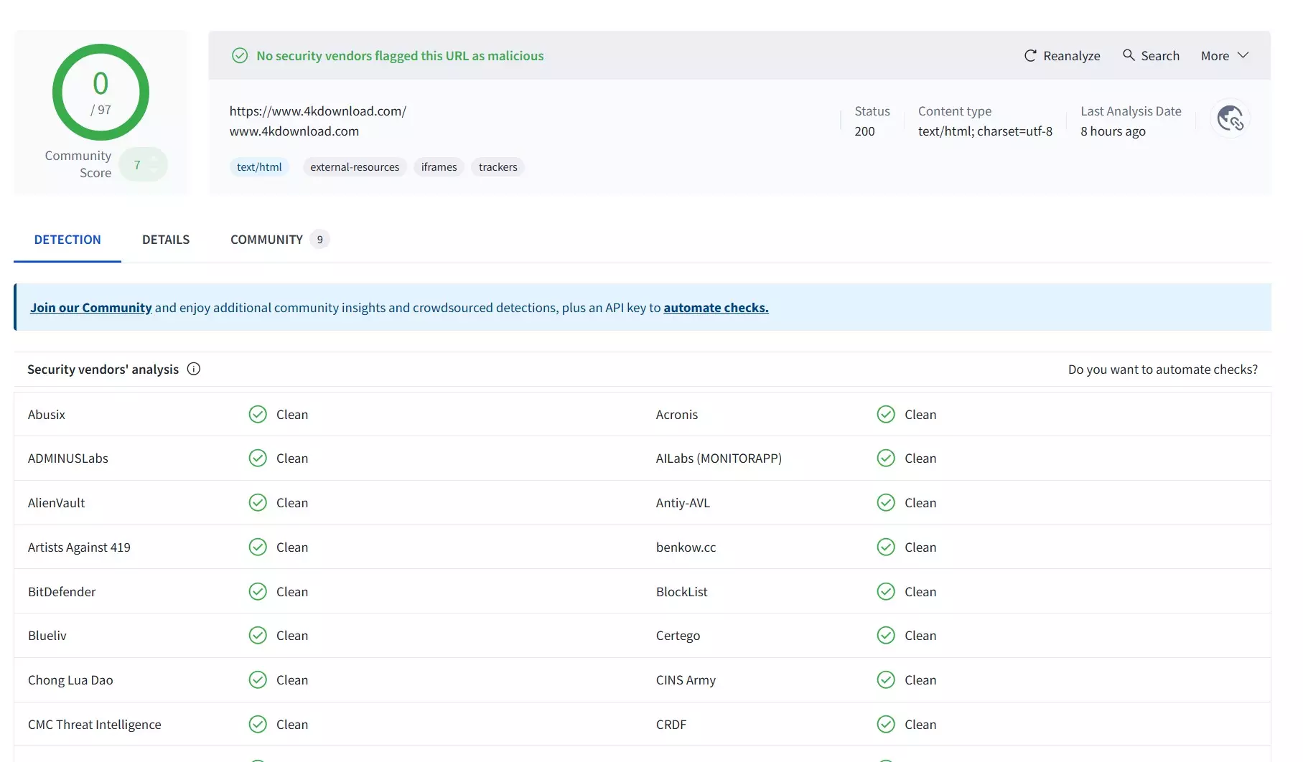Viewport: 1303px width, 762px height.
Task: Click the URL https://www.4kdownload.com/
Action: (x=318, y=111)
